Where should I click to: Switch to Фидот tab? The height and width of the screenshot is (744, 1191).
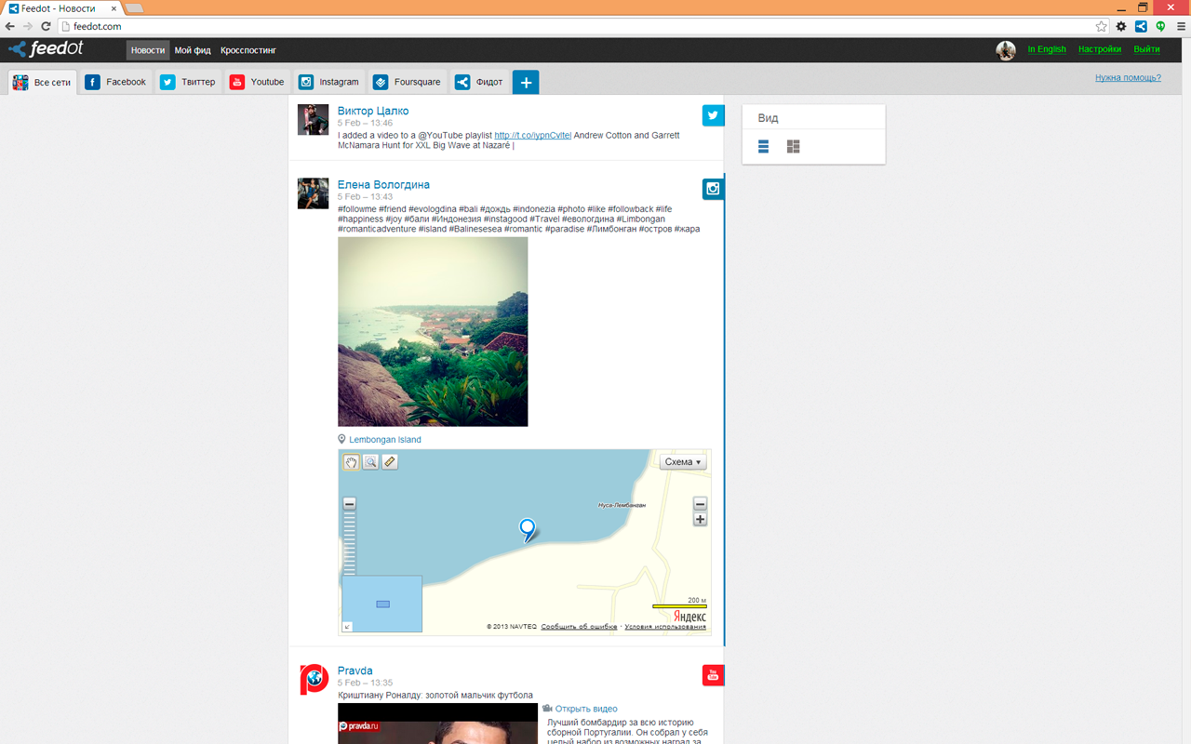[x=479, y=82]
